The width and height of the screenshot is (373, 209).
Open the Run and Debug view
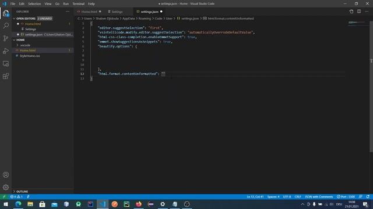coord(6,51)
